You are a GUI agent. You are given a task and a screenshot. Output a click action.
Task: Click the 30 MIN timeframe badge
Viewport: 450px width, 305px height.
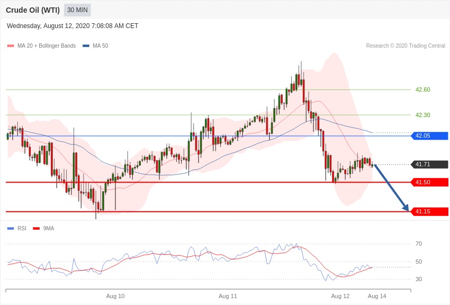77,10
